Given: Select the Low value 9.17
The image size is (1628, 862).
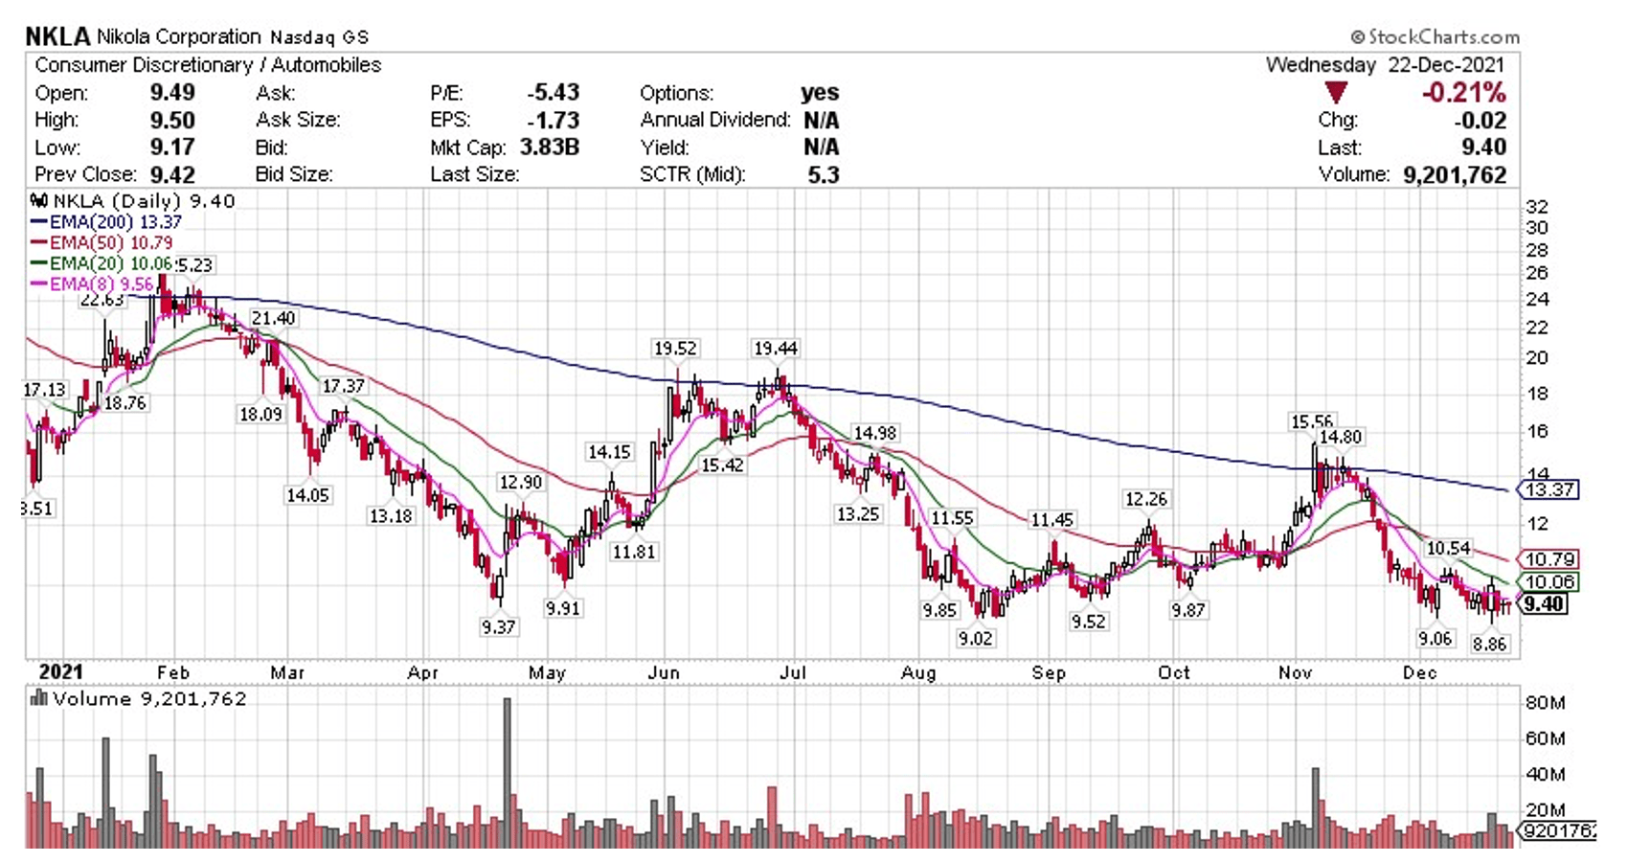Looking at the screenshot, I should point(172,147).
